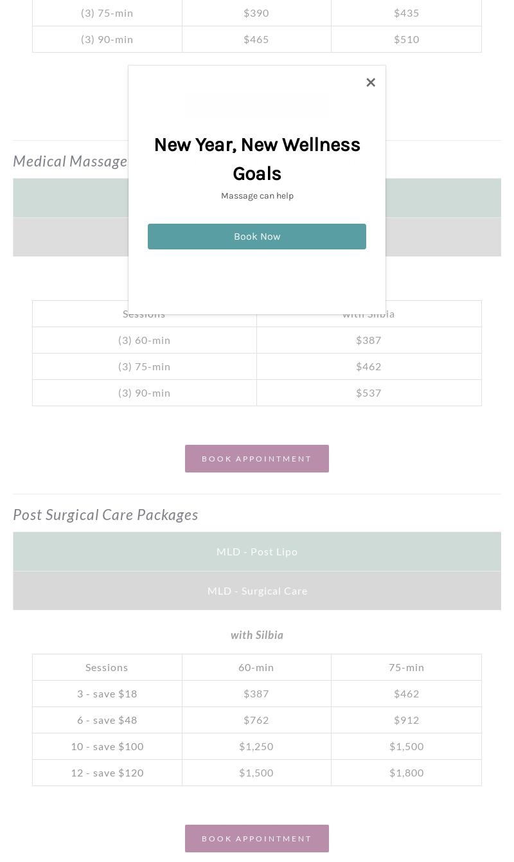514x862 pixels.
Task: Click the $1,250 price cell
Action: tap(256, 746)
